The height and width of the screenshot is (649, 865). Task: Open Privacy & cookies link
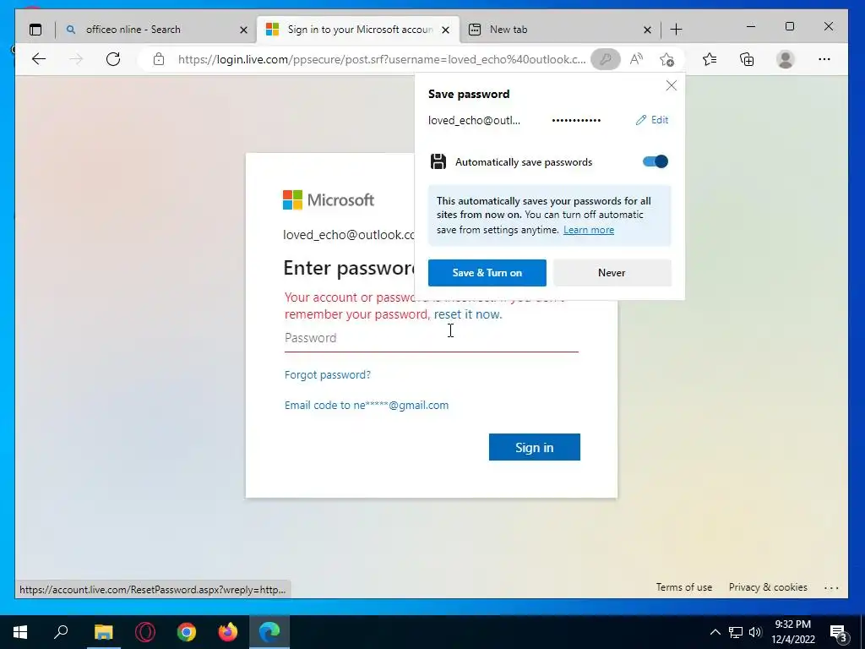[768, 587]
